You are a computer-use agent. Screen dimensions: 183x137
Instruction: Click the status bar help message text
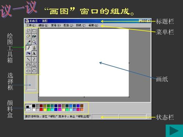pos(57,117)
